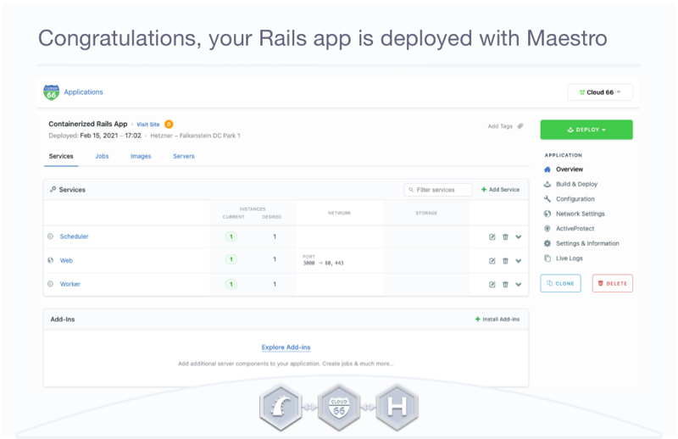Delete the Scheduler service with trash icon
The height and width of the screenshot is (439, 678).
[x=505, y=237]
